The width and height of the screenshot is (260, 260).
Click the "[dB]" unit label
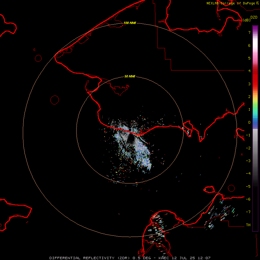pos(246,20)
